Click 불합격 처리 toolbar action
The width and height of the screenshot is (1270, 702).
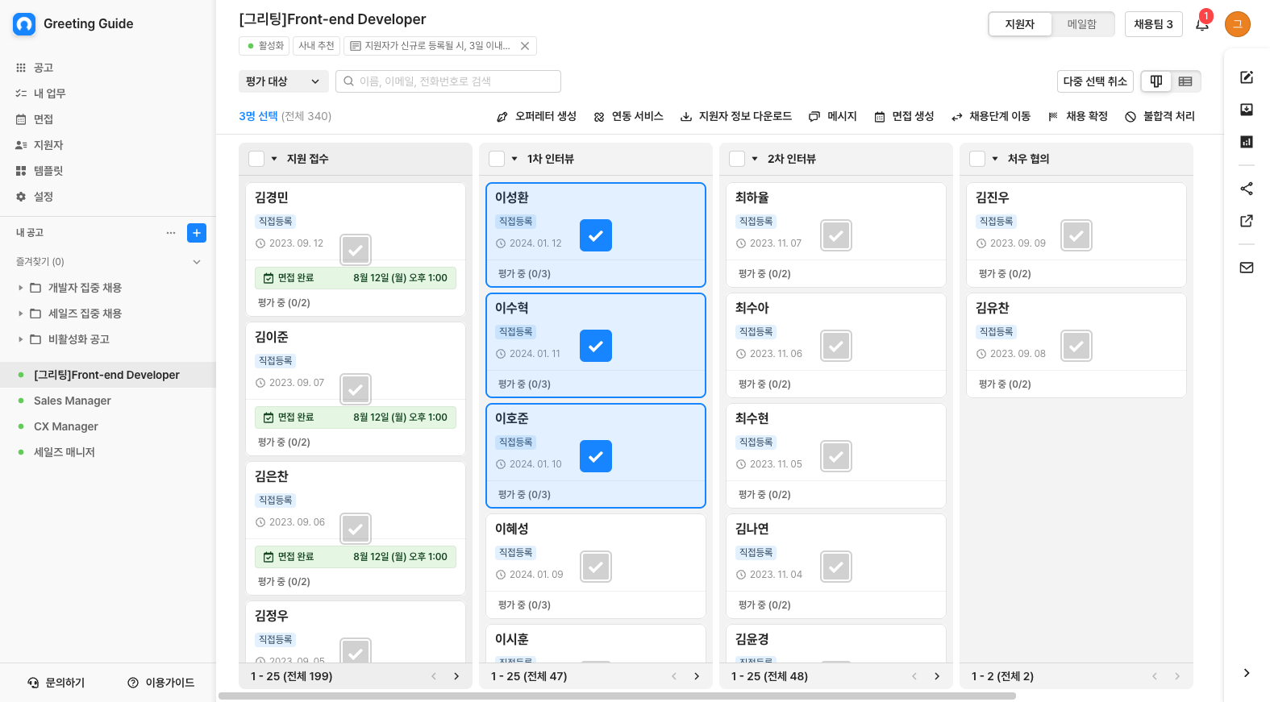pyautogui.click(x=1160, y=116)
